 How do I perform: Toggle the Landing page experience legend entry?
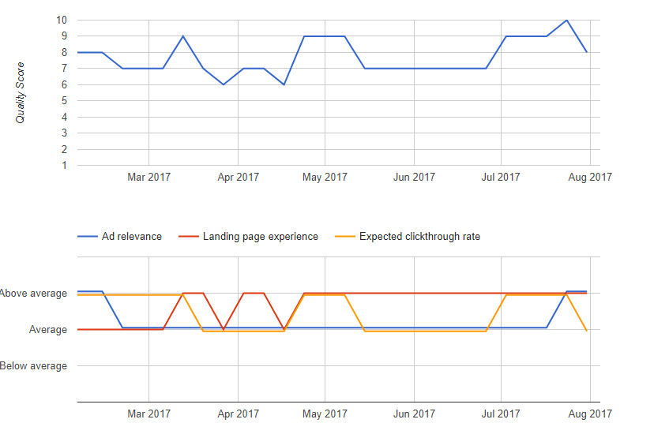point(260,236)
